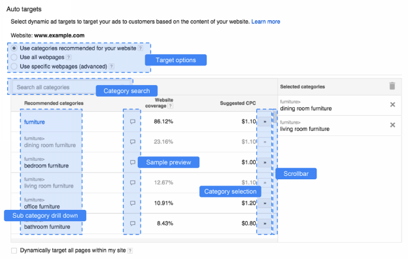Select the Use all webpages option
Image resolution: width=408 pixels, height=259 pixels.
coord(14,58)
